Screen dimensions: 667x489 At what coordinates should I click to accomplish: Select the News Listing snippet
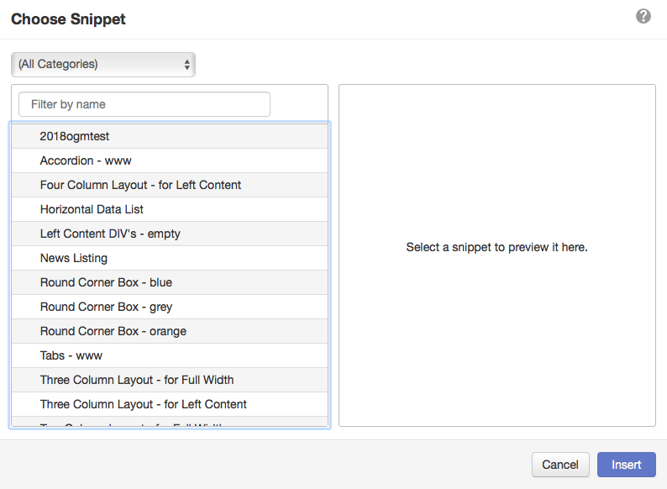(x=170, y=258)
